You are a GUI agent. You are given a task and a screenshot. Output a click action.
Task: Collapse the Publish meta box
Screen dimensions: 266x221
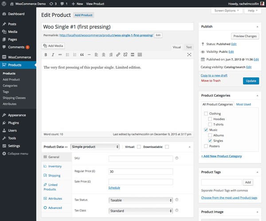[x=257, y=27]
